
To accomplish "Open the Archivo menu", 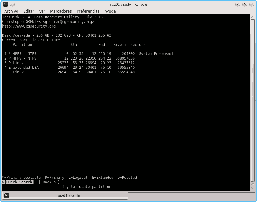I will coord(11,11).
